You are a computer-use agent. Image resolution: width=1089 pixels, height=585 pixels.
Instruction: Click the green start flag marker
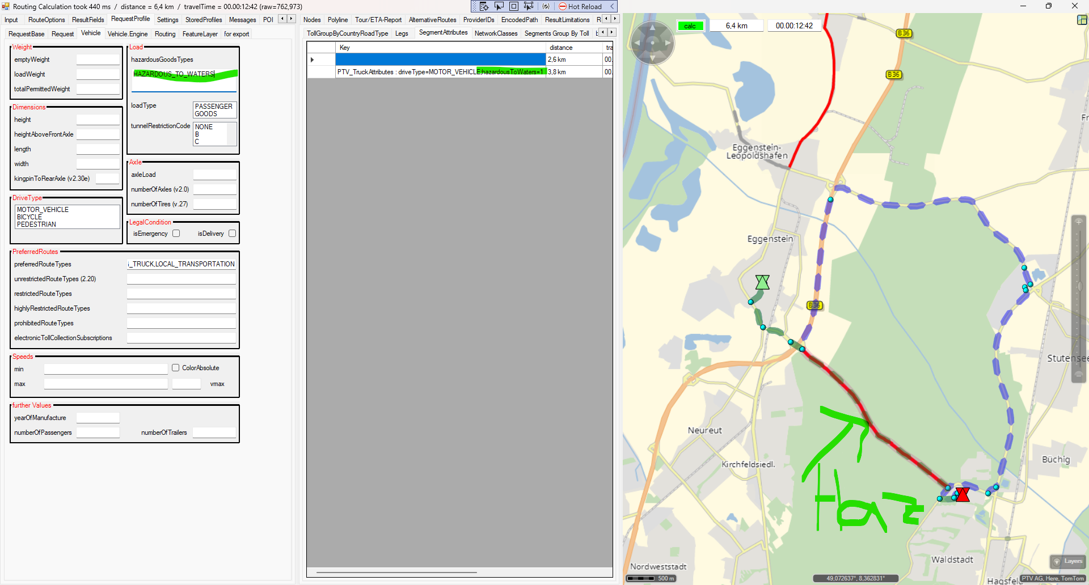coord(762,282)
